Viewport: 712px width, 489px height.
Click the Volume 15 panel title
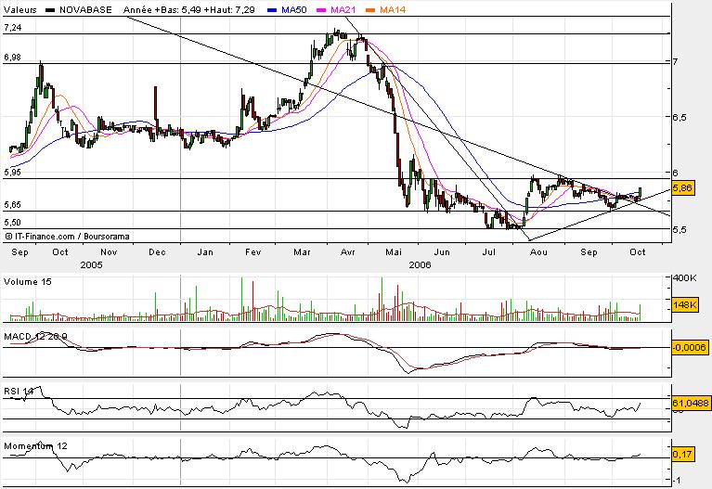(x=28, y=281)
